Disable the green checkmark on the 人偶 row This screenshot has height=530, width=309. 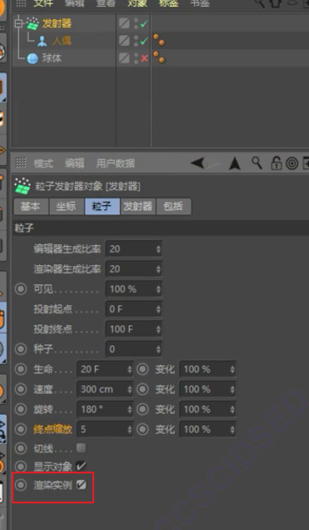pos(144,41)
